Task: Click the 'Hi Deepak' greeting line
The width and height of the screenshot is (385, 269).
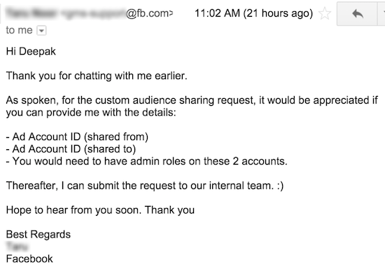Action: click(31, 52)
